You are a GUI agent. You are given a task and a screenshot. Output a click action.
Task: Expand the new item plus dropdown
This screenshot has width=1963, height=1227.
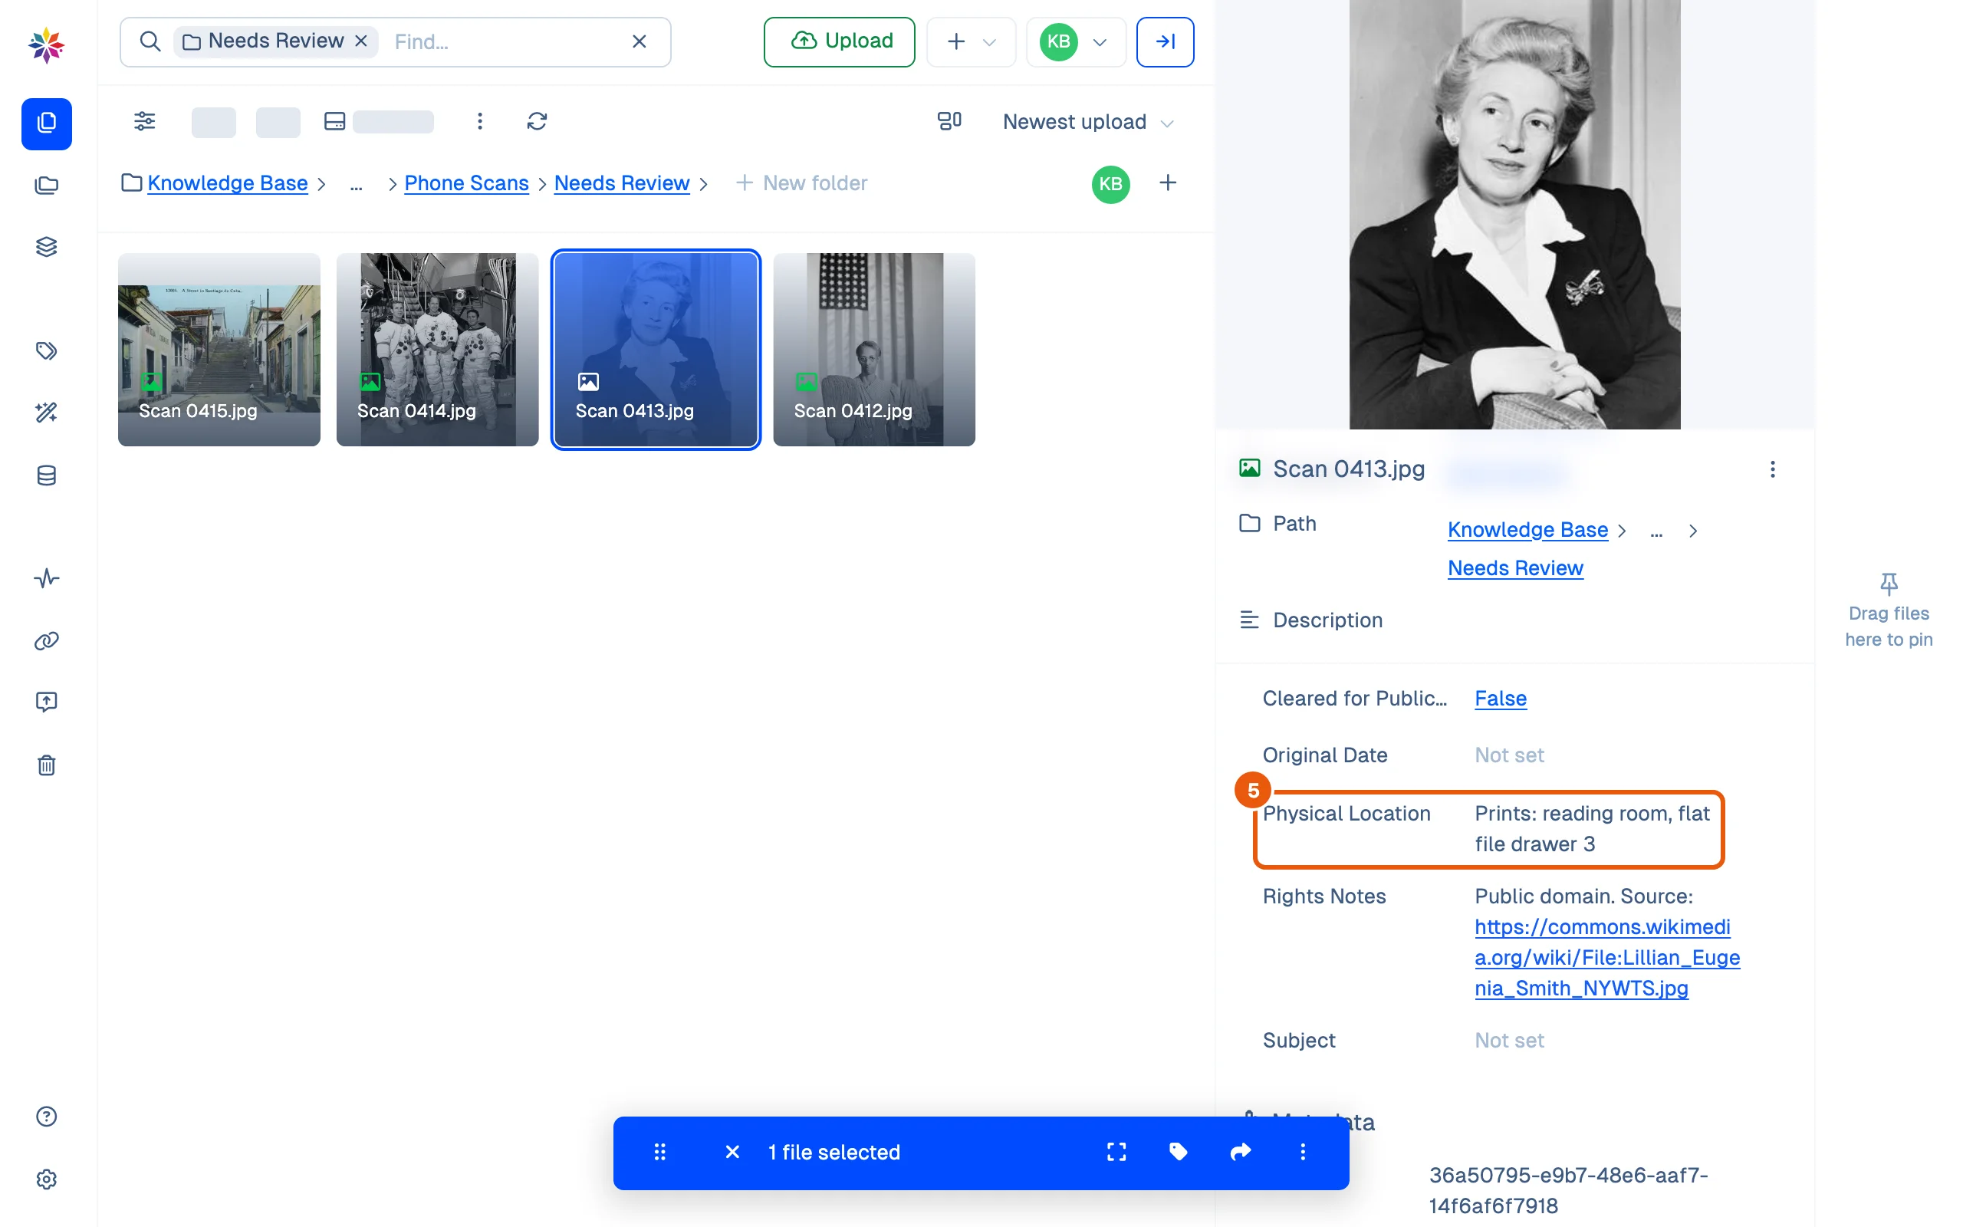pyautogui.click(x=971, y=41)
